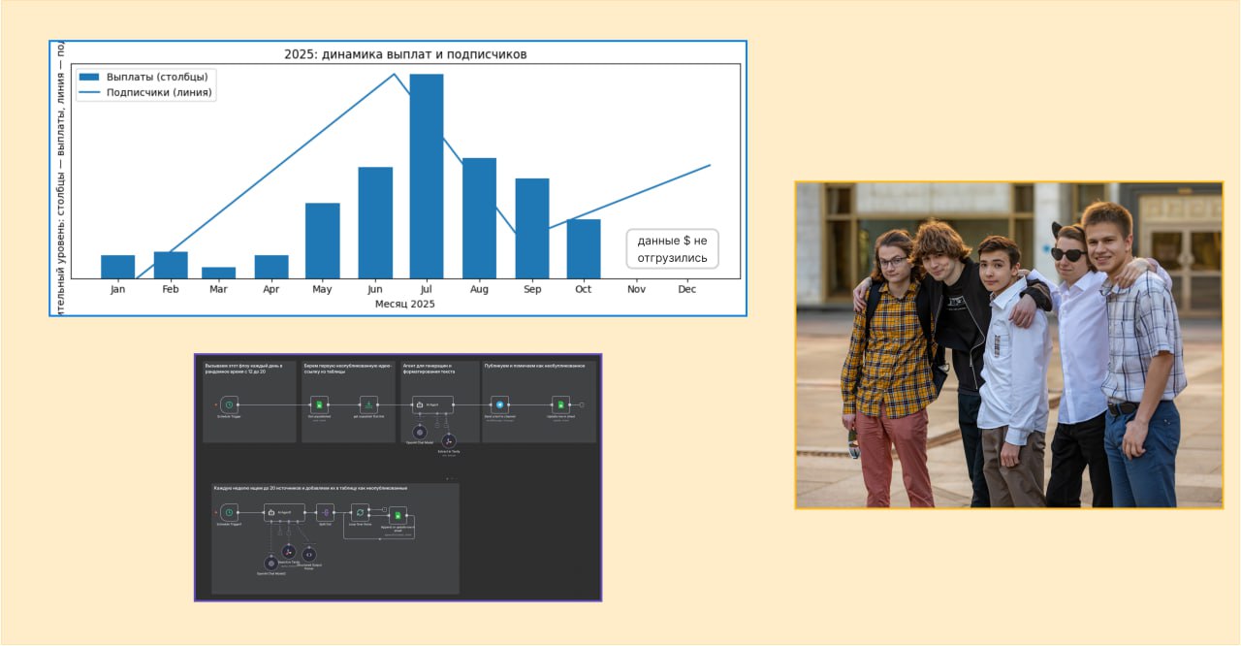Click the first Google Sheets node after the top trigger
The height and width of the screenshot is (646, 1241).
tap(319, 404)
